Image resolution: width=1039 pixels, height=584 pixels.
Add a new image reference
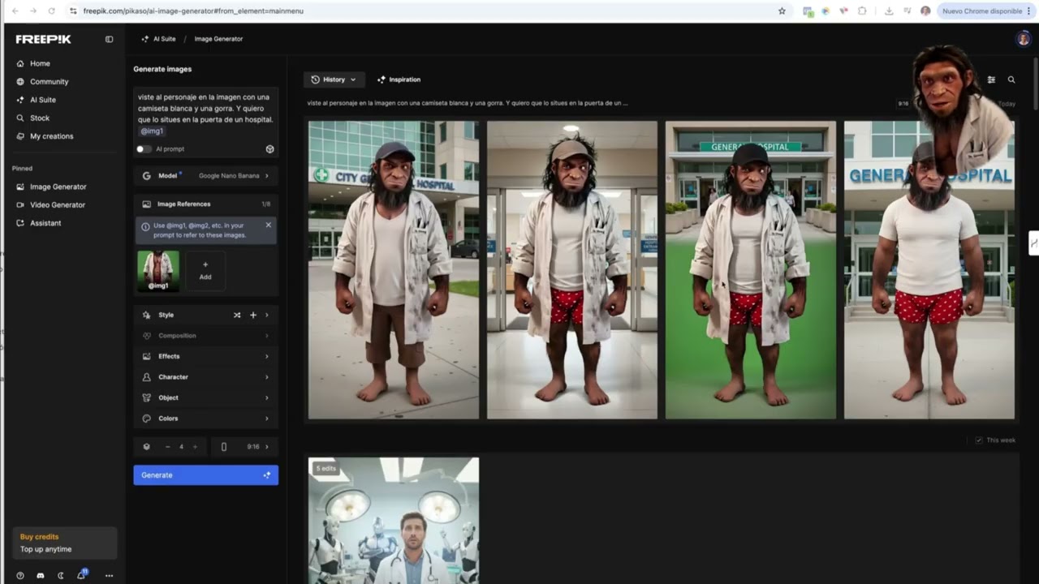pyautogui.click(x=205, y=270)
